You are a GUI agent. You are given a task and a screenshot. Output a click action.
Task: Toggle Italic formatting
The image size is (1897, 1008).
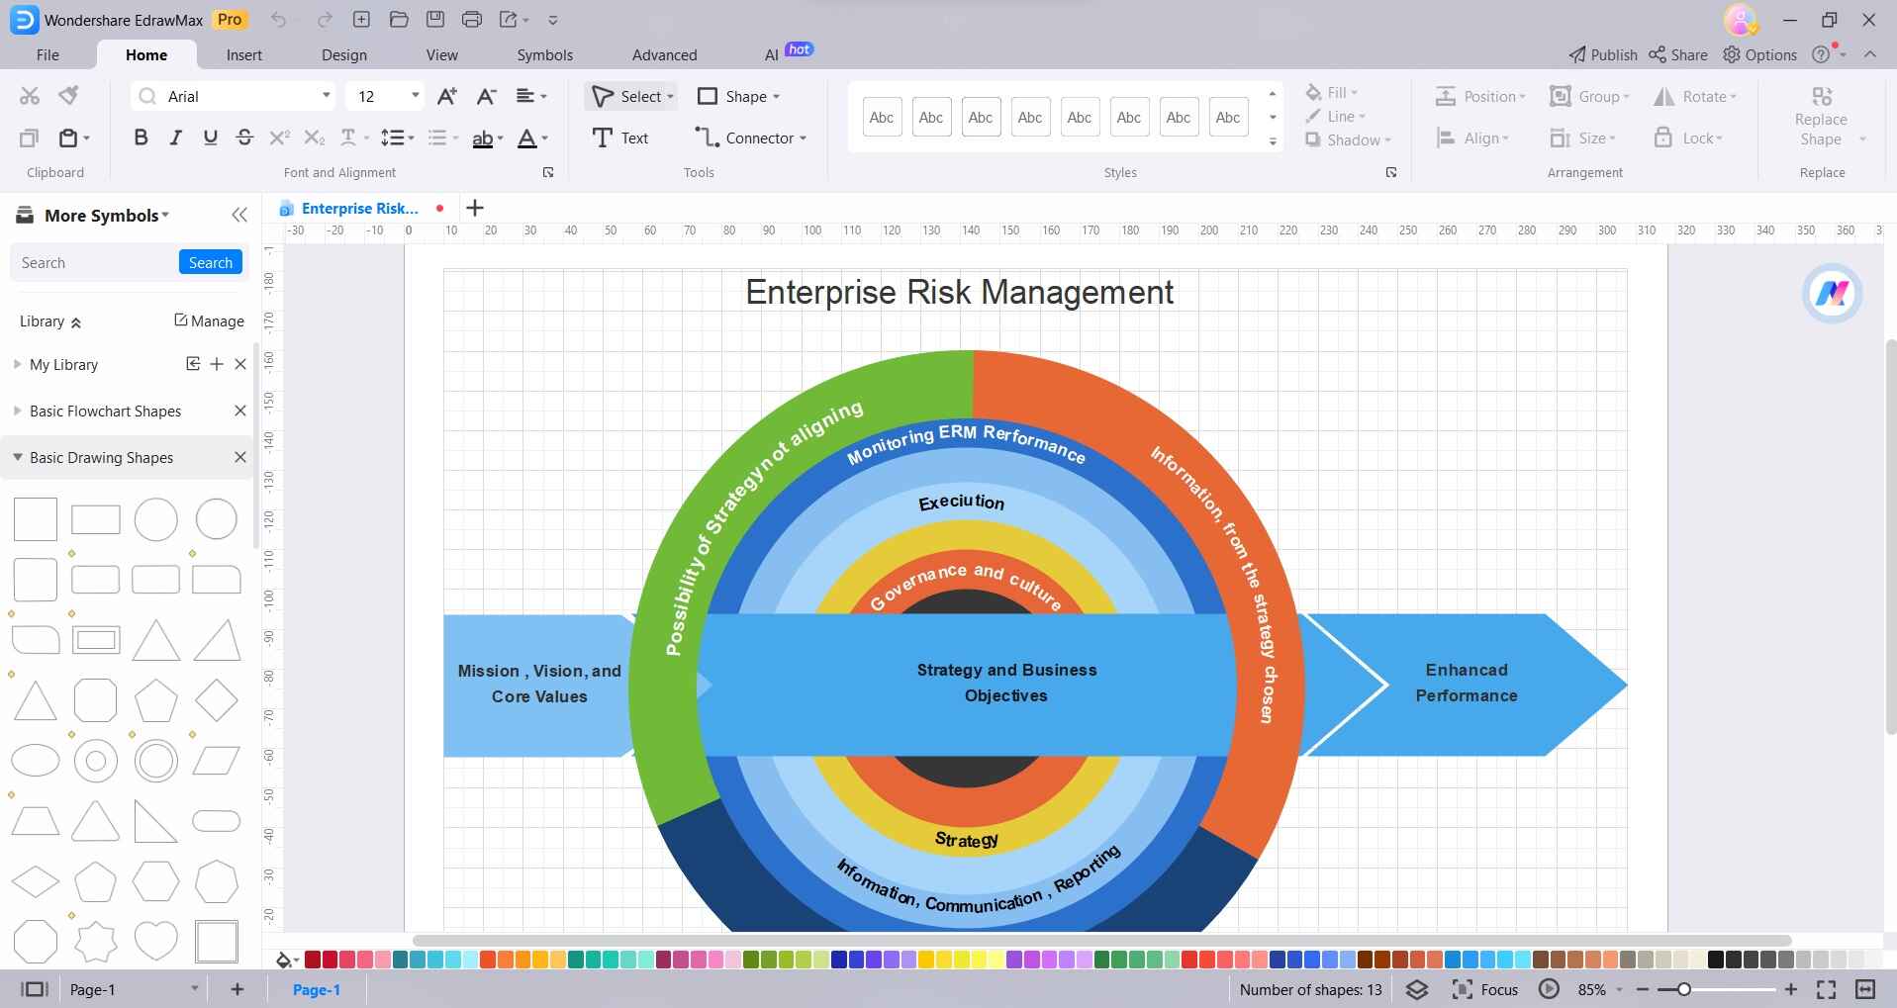point(175,138)
